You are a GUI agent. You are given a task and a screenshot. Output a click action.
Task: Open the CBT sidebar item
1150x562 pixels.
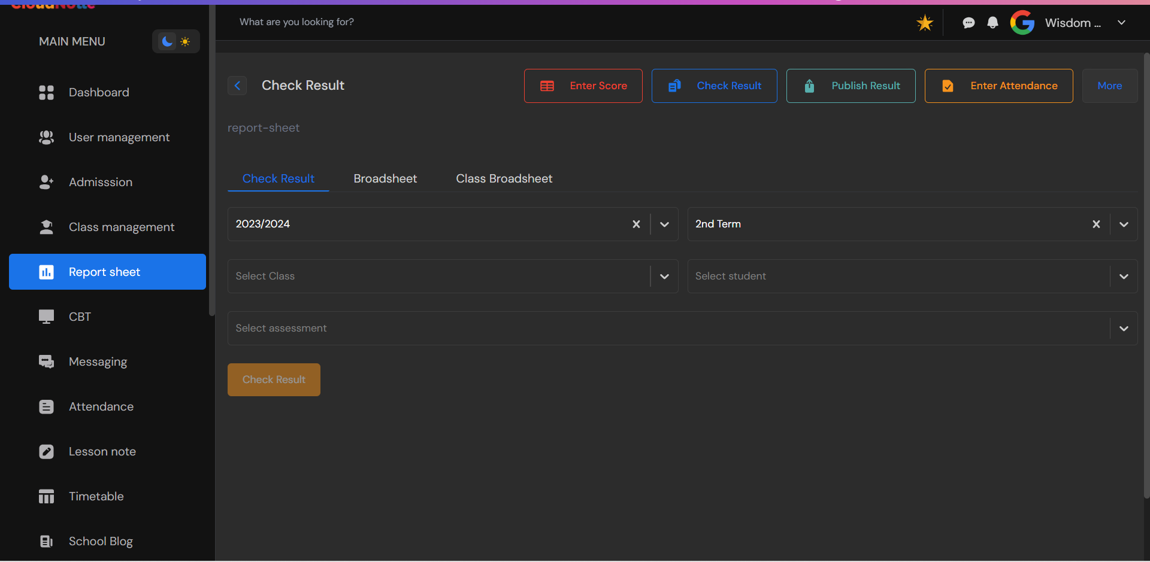click(x=80, y=317)
